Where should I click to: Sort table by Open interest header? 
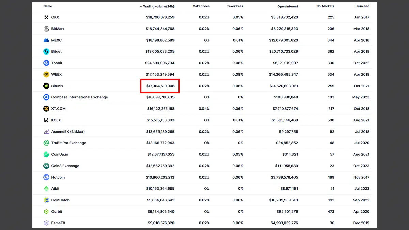click(288, 6)
